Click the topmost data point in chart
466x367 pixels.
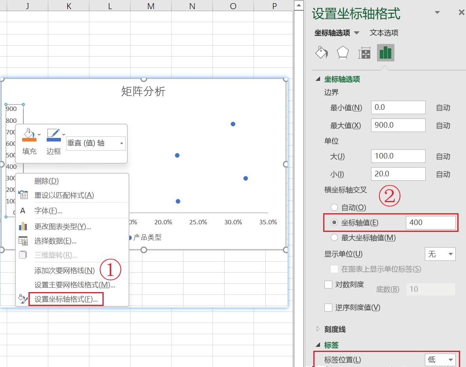233,124
